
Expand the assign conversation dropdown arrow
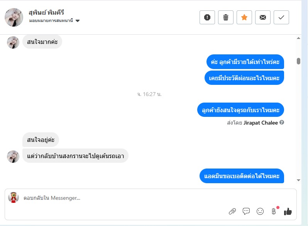coord(78,20)
